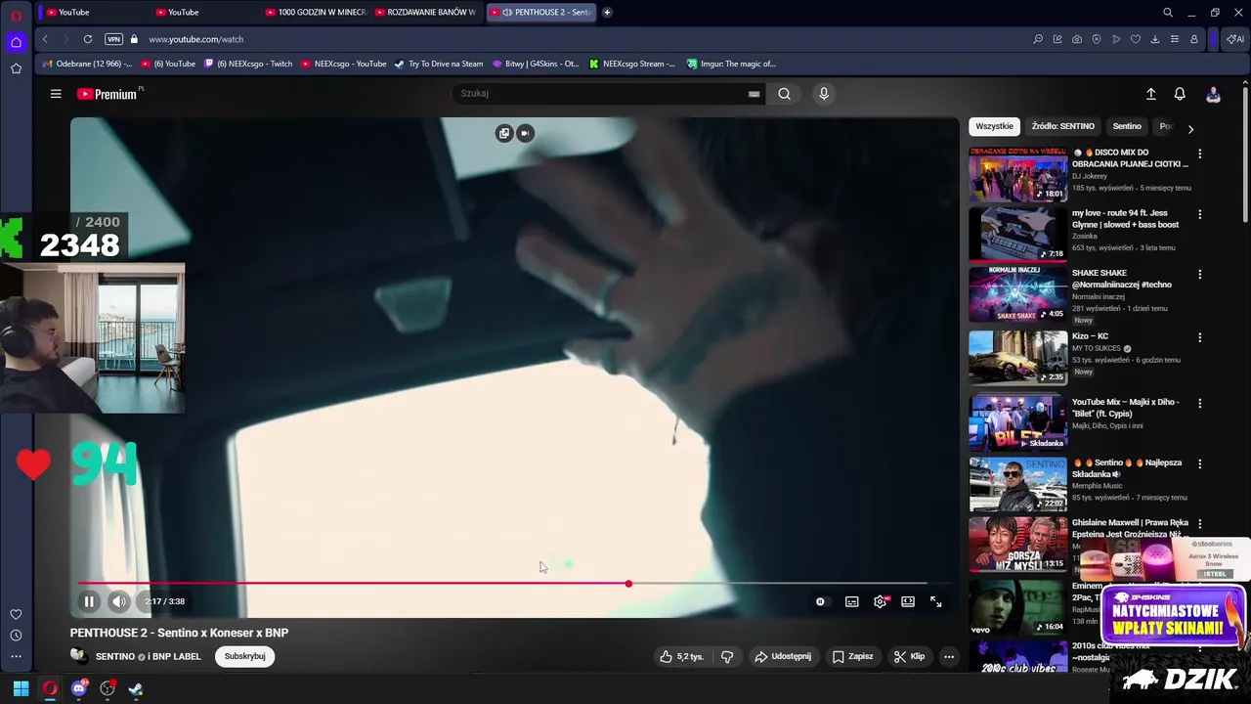Open Opera sidebar history clock

tap(16, 636)
